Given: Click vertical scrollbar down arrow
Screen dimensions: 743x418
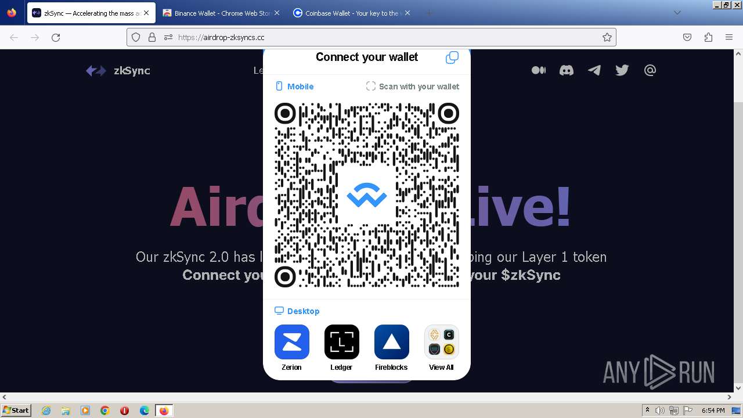Looking at the screenshot, I should (x=738, y=388).
